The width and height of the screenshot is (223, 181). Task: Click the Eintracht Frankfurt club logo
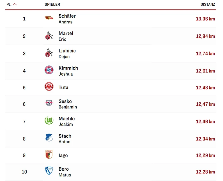click(49, 87)
